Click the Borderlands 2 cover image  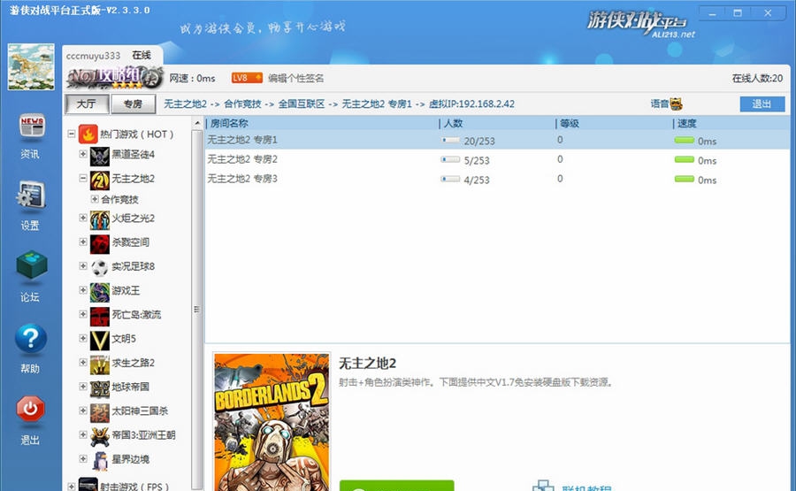pos(272,422)
